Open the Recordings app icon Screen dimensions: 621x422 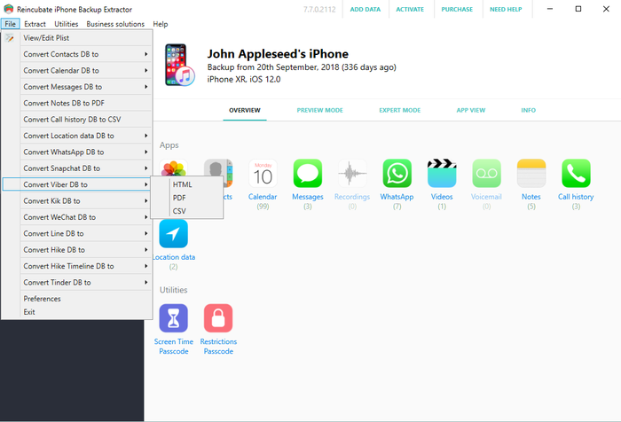tap(352, 174)
